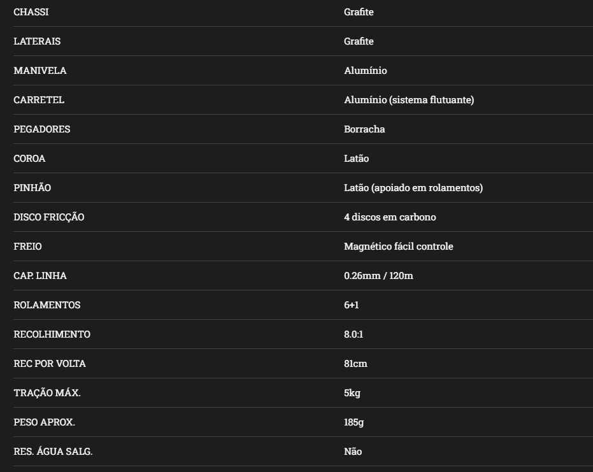Select the MANIVELA label text

(39, 71)
